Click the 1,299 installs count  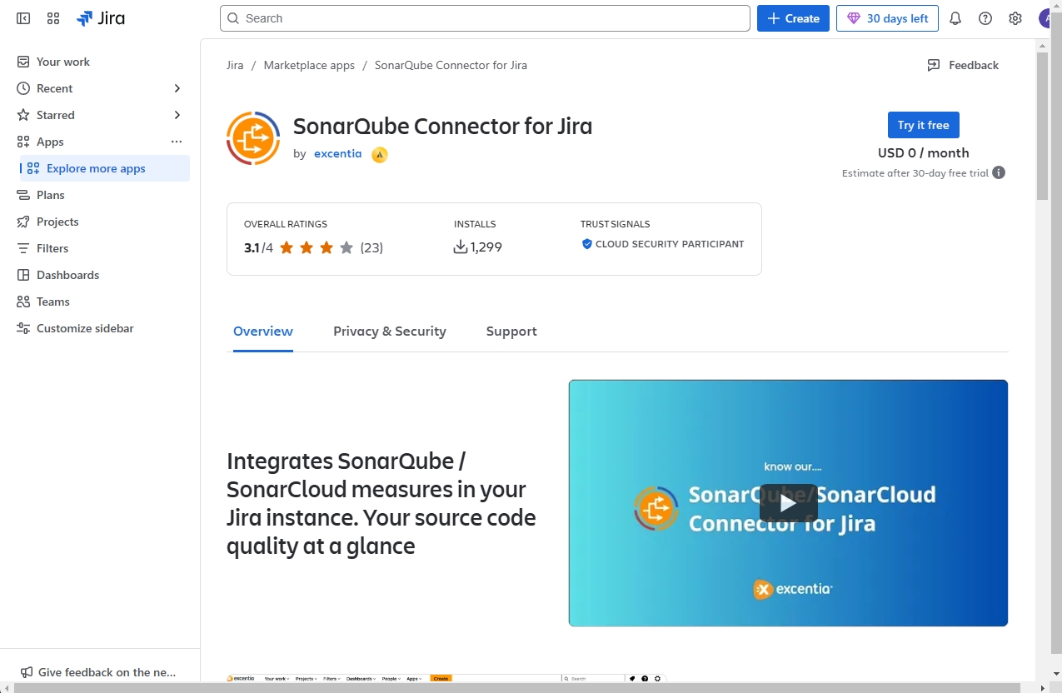(x=486, y=247)
